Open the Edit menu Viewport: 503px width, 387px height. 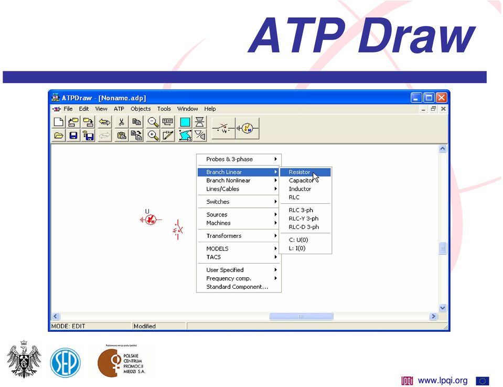coord(84,109)
